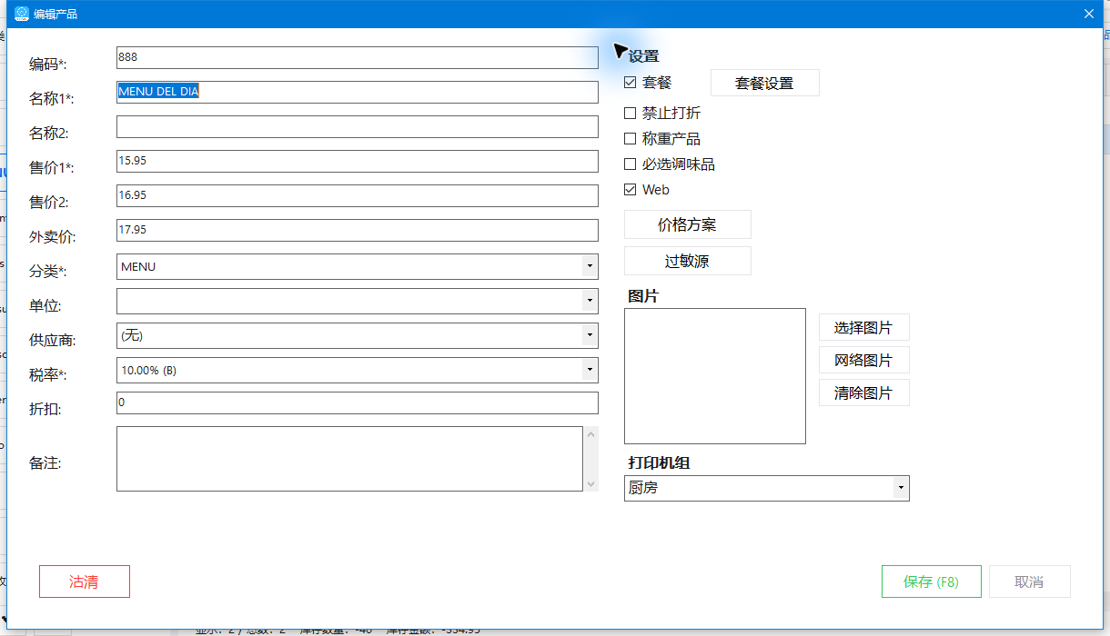Click the 名称1 field with MENU DEL DIA

pos(358,92)
